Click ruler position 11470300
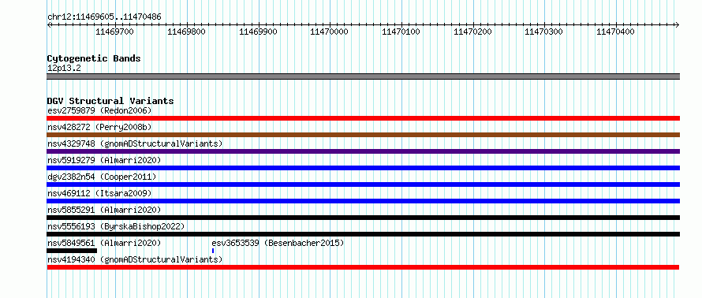 (544, 32)
